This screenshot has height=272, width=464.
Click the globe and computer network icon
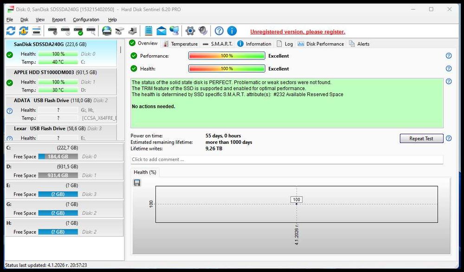coord(174,31)
